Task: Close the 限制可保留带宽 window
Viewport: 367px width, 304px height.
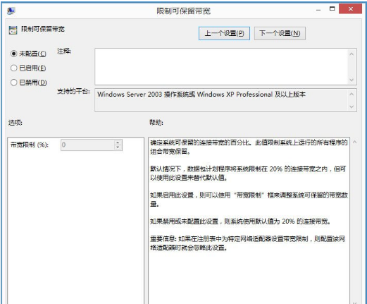Action: coord(350,9)
